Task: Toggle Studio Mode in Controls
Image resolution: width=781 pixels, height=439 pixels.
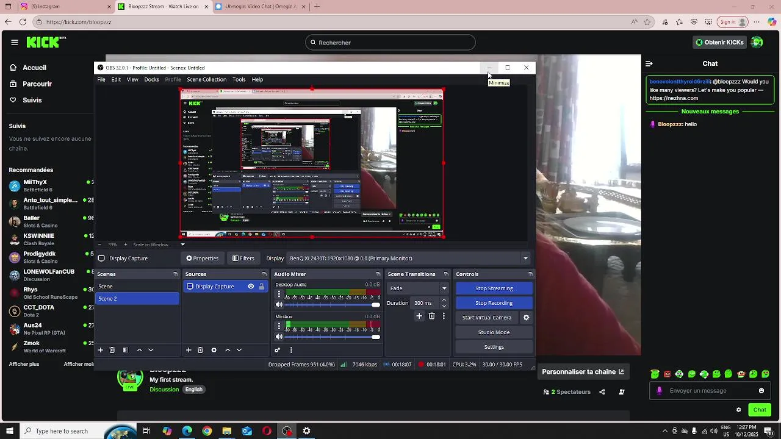Action: click(x=494, y=332)
